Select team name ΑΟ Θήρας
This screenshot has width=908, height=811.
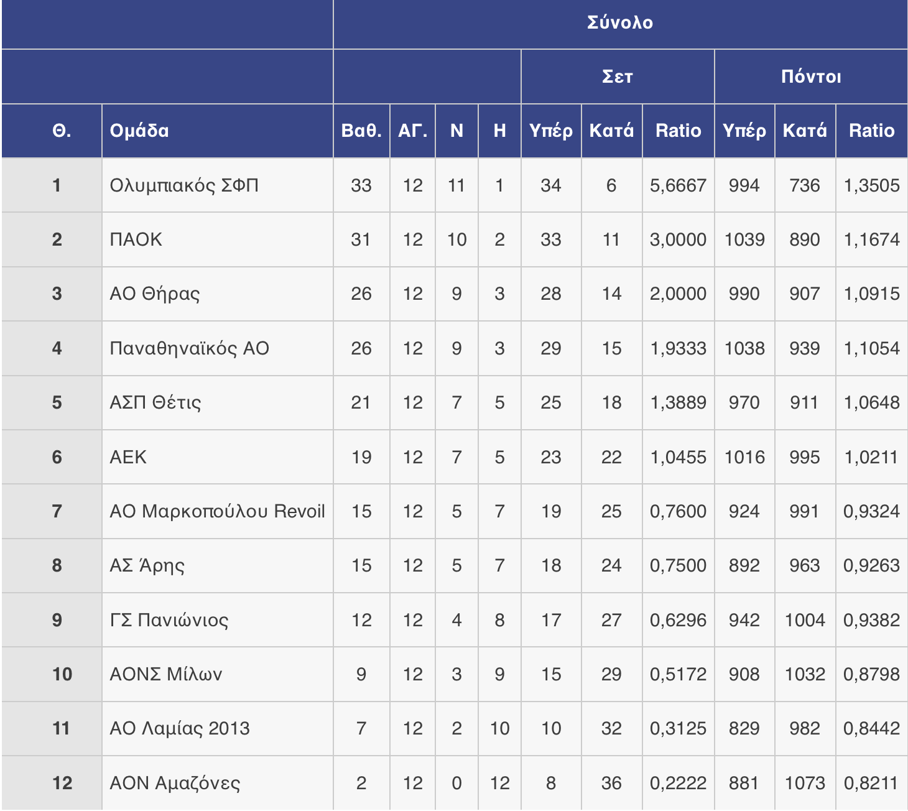tap(155, 294)
